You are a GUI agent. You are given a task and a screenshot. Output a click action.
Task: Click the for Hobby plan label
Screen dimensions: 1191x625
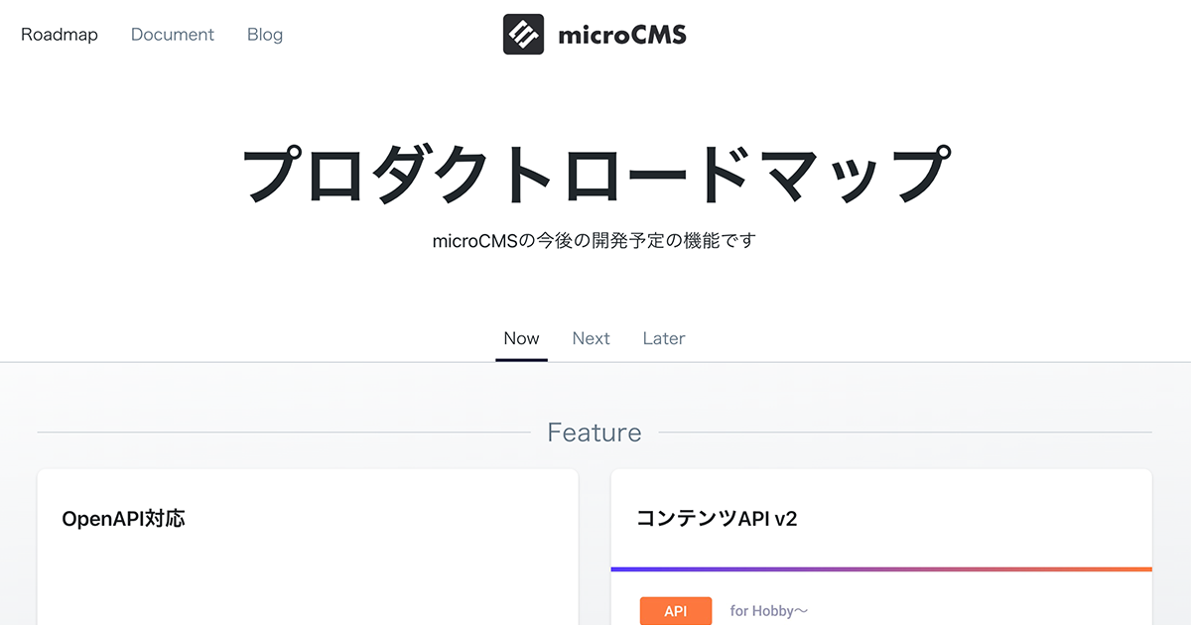coord(769,611)
